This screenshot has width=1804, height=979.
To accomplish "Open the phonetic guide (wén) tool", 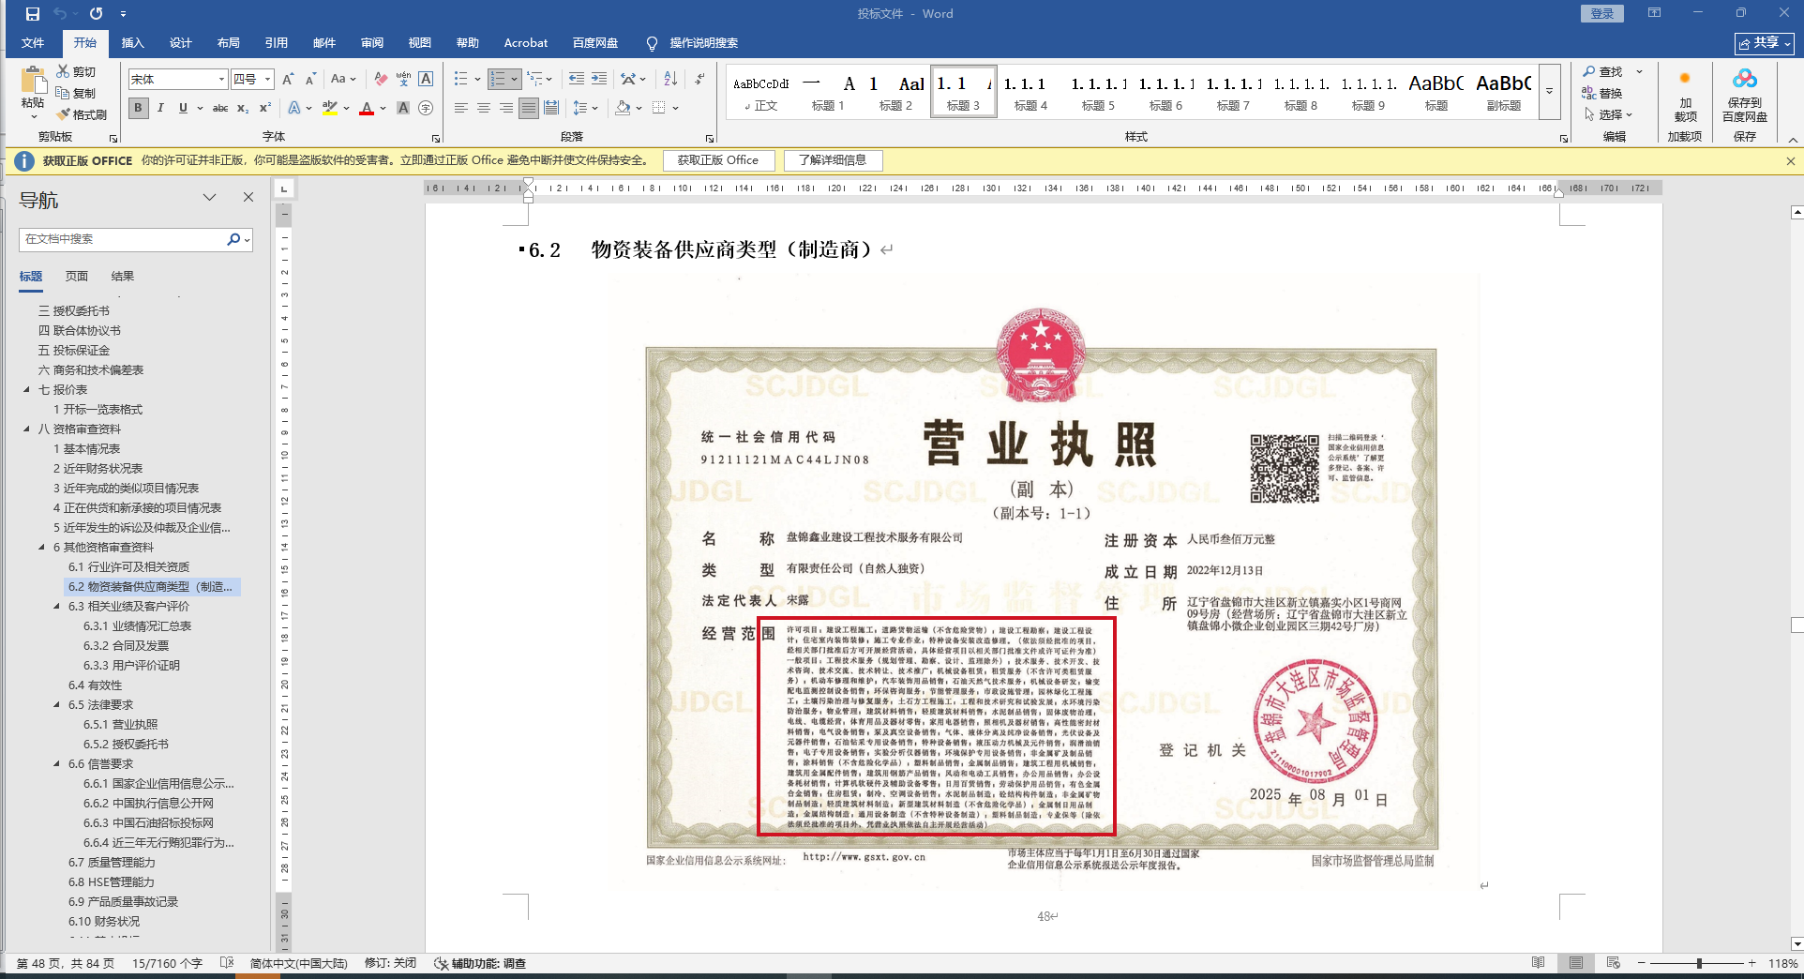I will click(x=403, y=79).
